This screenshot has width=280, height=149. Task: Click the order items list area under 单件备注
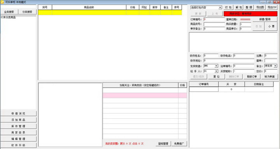click(233, 42)
